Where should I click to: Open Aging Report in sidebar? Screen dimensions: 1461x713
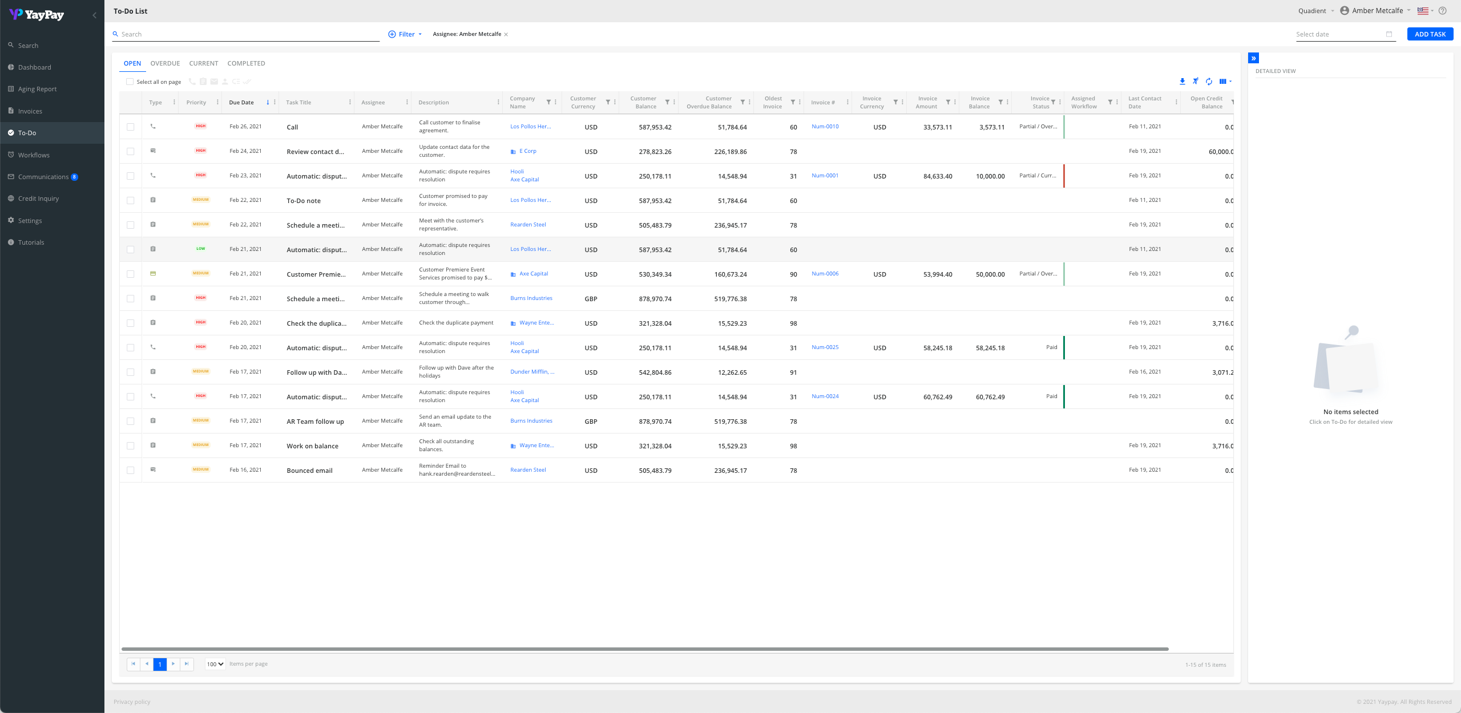[37, 89]
